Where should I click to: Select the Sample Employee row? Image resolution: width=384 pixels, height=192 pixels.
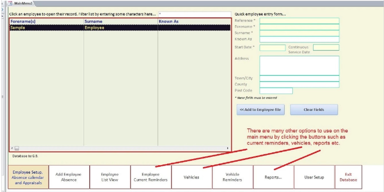[120, 28]
